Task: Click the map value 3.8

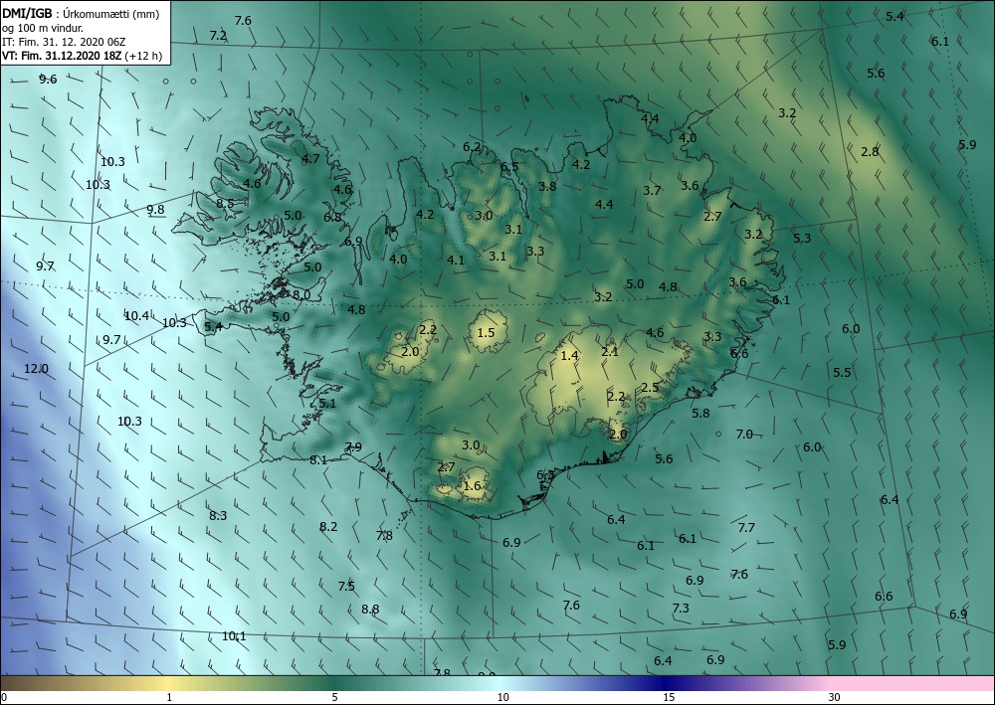Action: [547, 186]
